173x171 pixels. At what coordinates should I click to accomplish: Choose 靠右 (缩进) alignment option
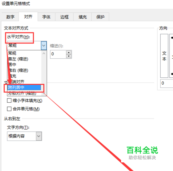click(x=24, y=70)
